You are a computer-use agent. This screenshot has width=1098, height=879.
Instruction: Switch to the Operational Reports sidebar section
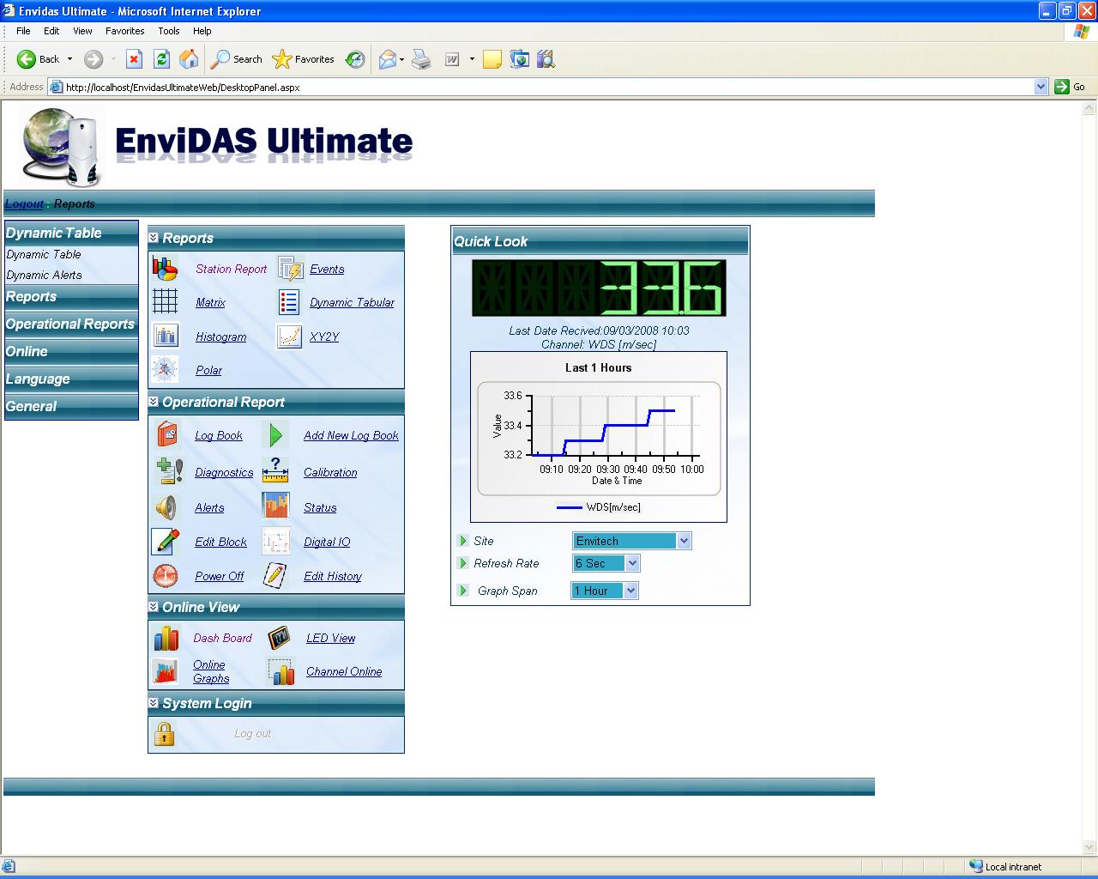[x=70, y=324]
